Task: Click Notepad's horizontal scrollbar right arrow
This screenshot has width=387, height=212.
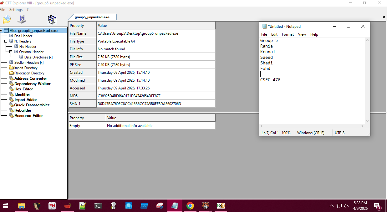Action: (x=362, y=126)
